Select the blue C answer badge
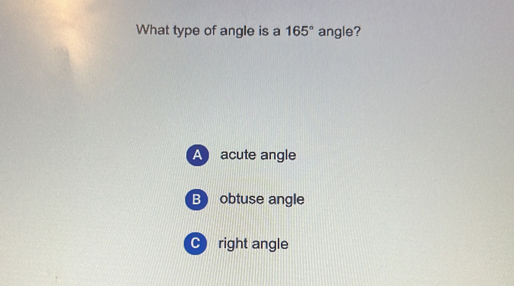The image size is (514, 286). 196,245
